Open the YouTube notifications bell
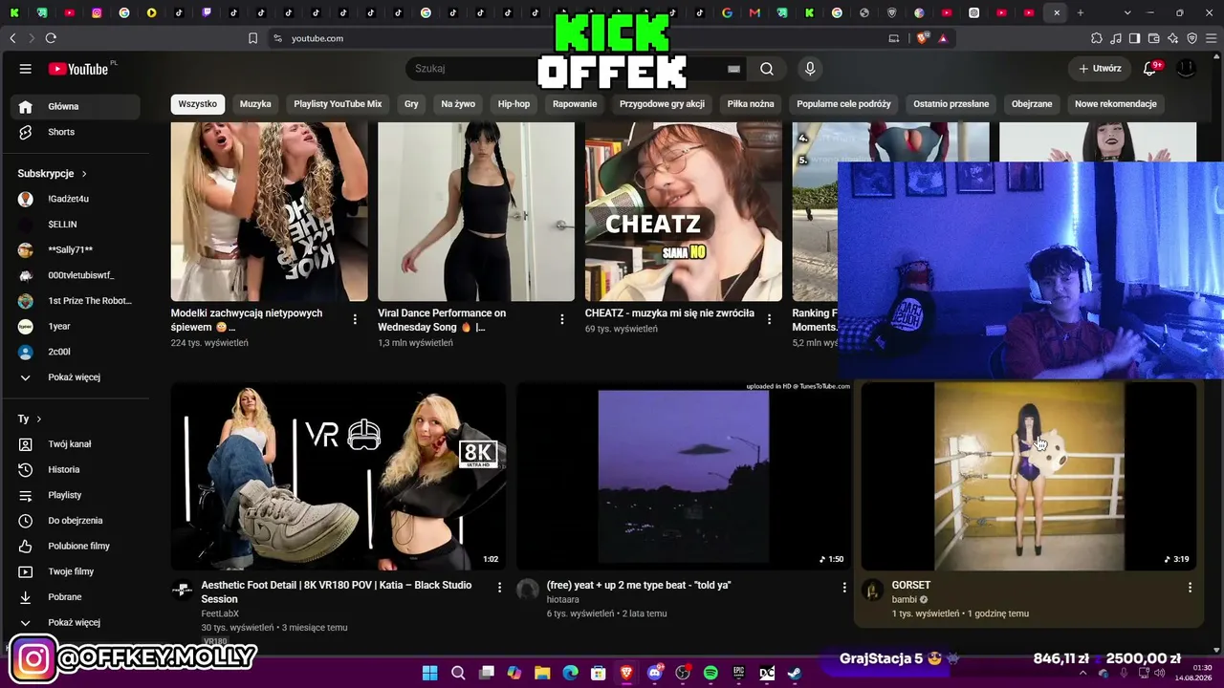This screenshot has width=1224, height=688. tap(1150, 69)
